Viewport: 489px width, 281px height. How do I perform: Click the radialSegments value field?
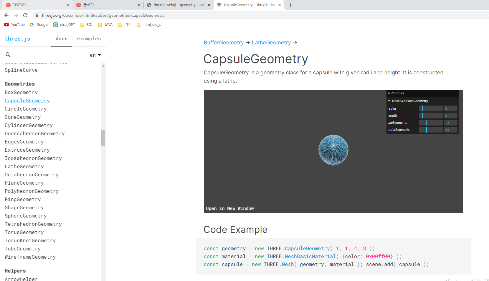tap(451, 130)
